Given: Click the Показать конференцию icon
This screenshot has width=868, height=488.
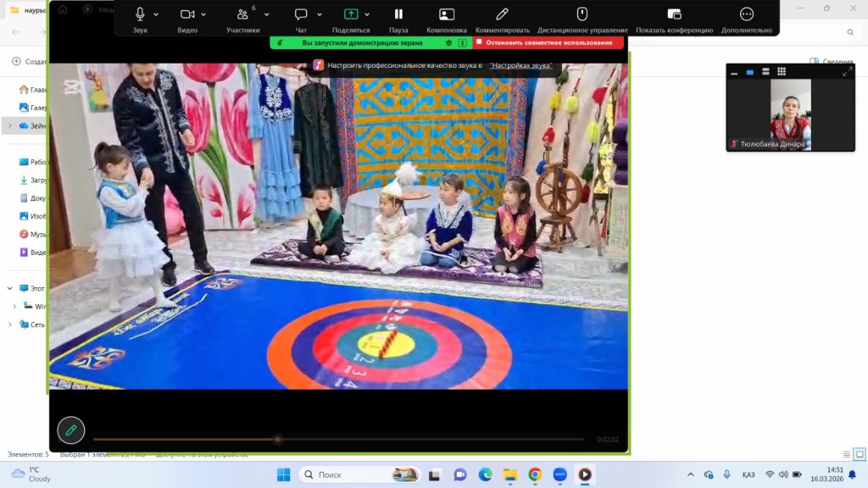Looking at the screenshot, I should (x=674, y=15).
